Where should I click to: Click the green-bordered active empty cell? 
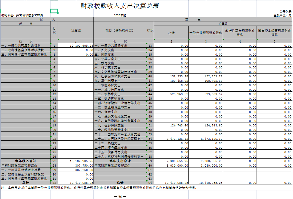point(54,11)
